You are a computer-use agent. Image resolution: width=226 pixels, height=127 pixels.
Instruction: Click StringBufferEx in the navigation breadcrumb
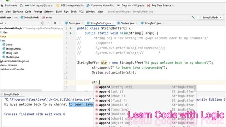30,18
